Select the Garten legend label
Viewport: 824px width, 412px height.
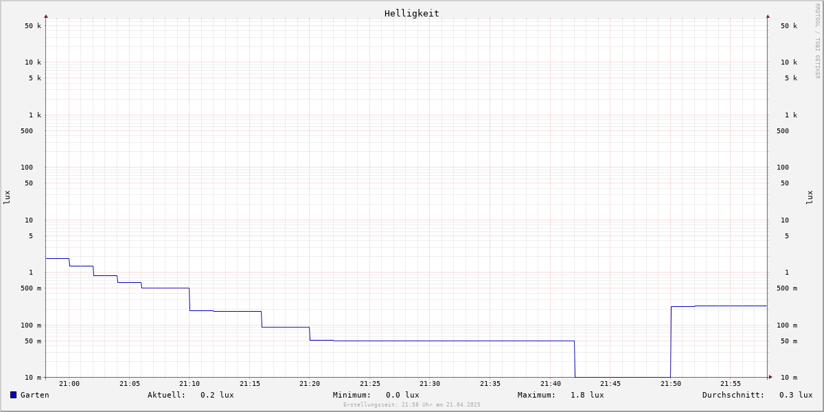35,395
